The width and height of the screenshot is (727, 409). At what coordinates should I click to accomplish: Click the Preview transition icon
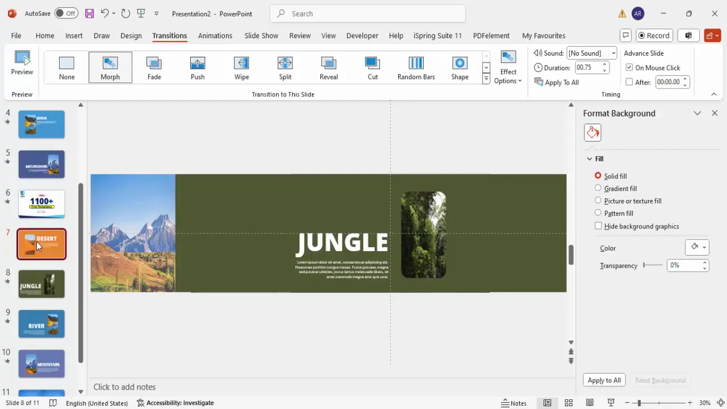point(22,64)
